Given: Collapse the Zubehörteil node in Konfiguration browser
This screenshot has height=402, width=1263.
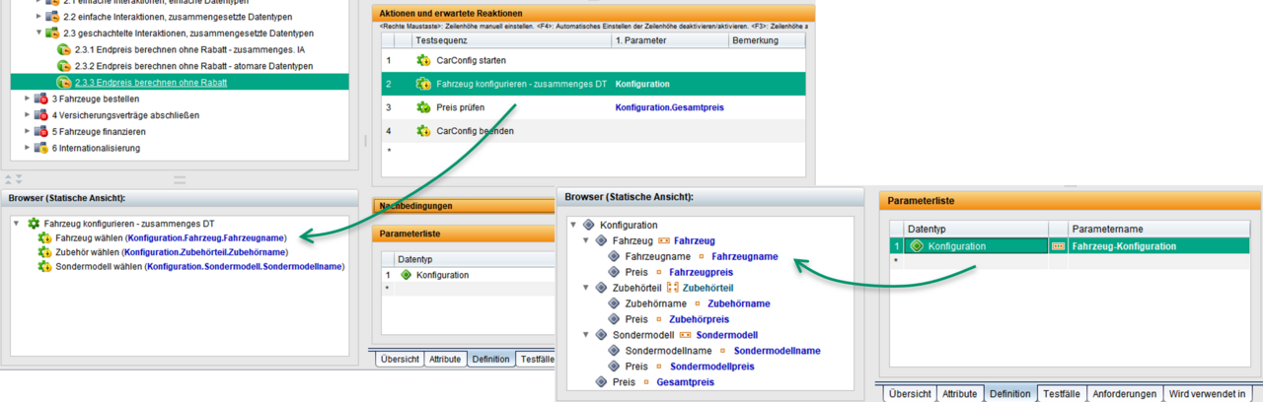Looking at the screenshot, I should point(586,288).
